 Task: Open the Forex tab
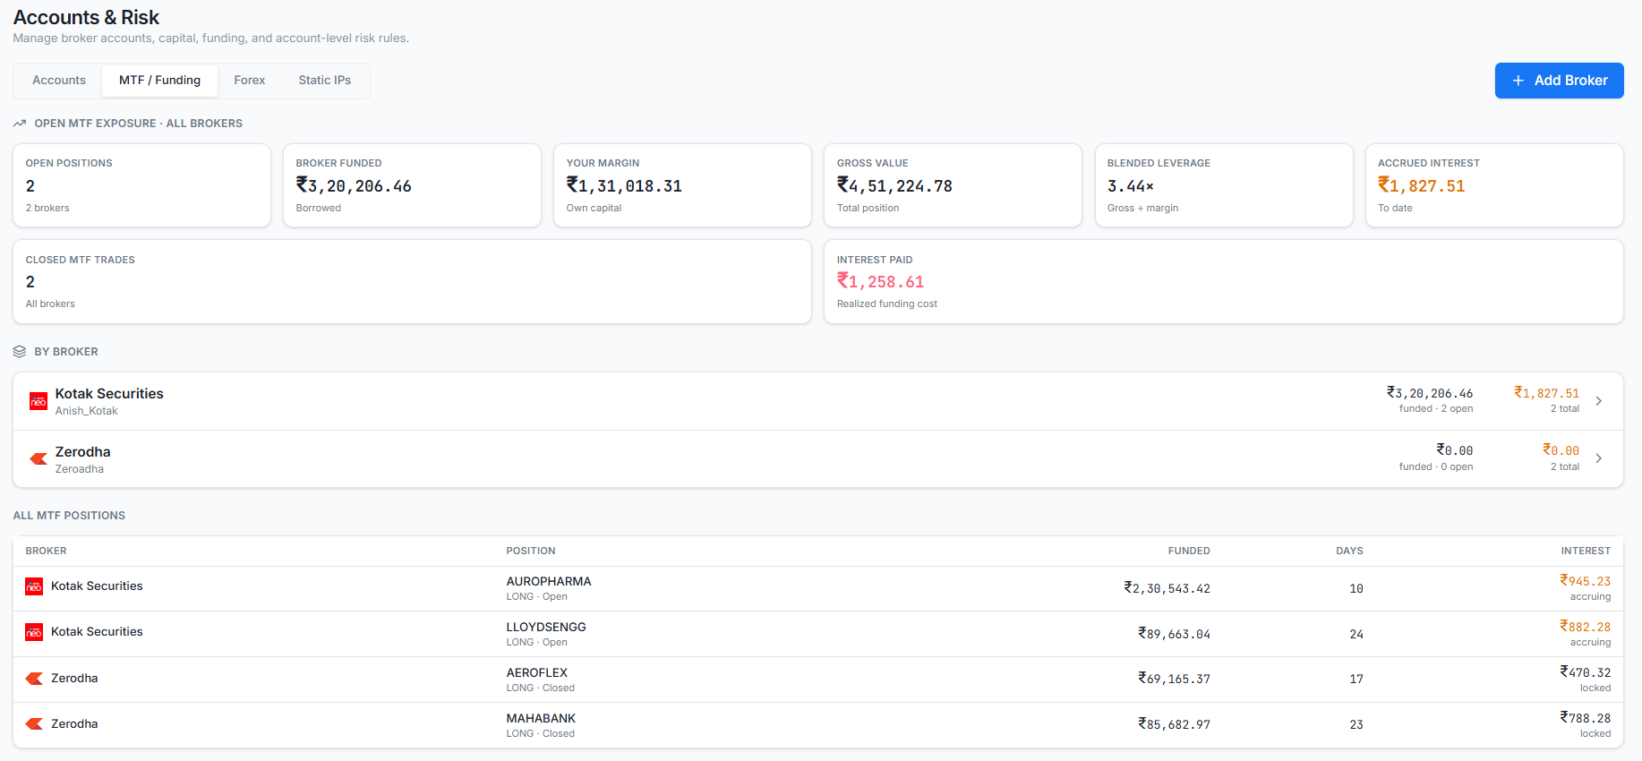[x=250, y=81]
